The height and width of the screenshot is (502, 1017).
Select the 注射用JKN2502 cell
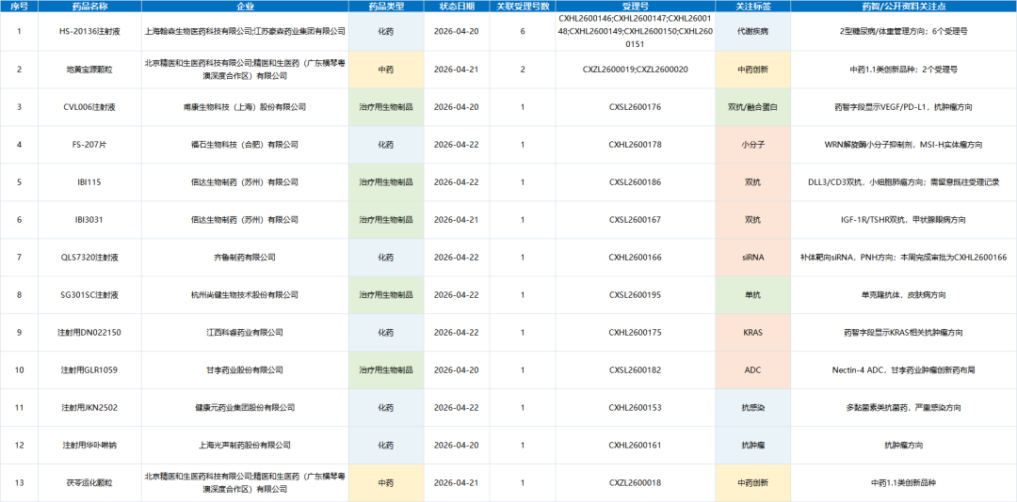[89, 407]
